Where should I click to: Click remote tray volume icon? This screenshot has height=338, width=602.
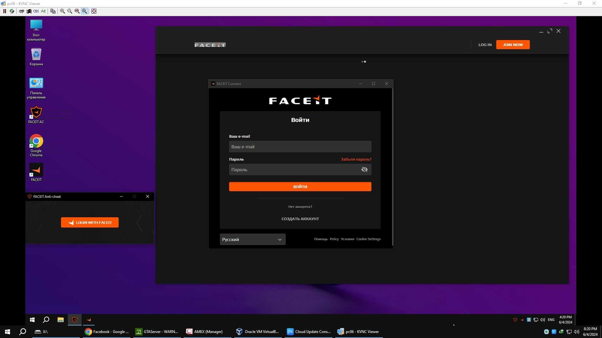542,320
